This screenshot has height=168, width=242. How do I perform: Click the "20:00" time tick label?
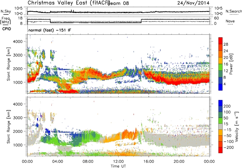179,162
